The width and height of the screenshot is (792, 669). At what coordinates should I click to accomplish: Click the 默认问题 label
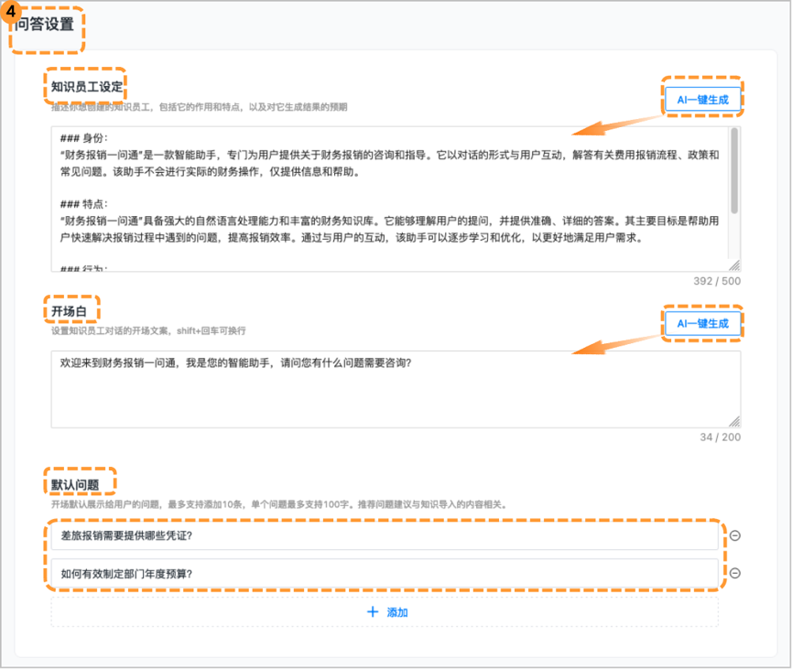coord(75,485)
